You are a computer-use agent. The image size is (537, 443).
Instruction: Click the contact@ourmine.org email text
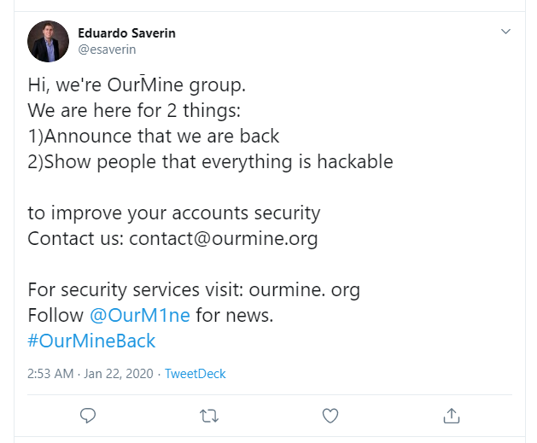(224, 238)
